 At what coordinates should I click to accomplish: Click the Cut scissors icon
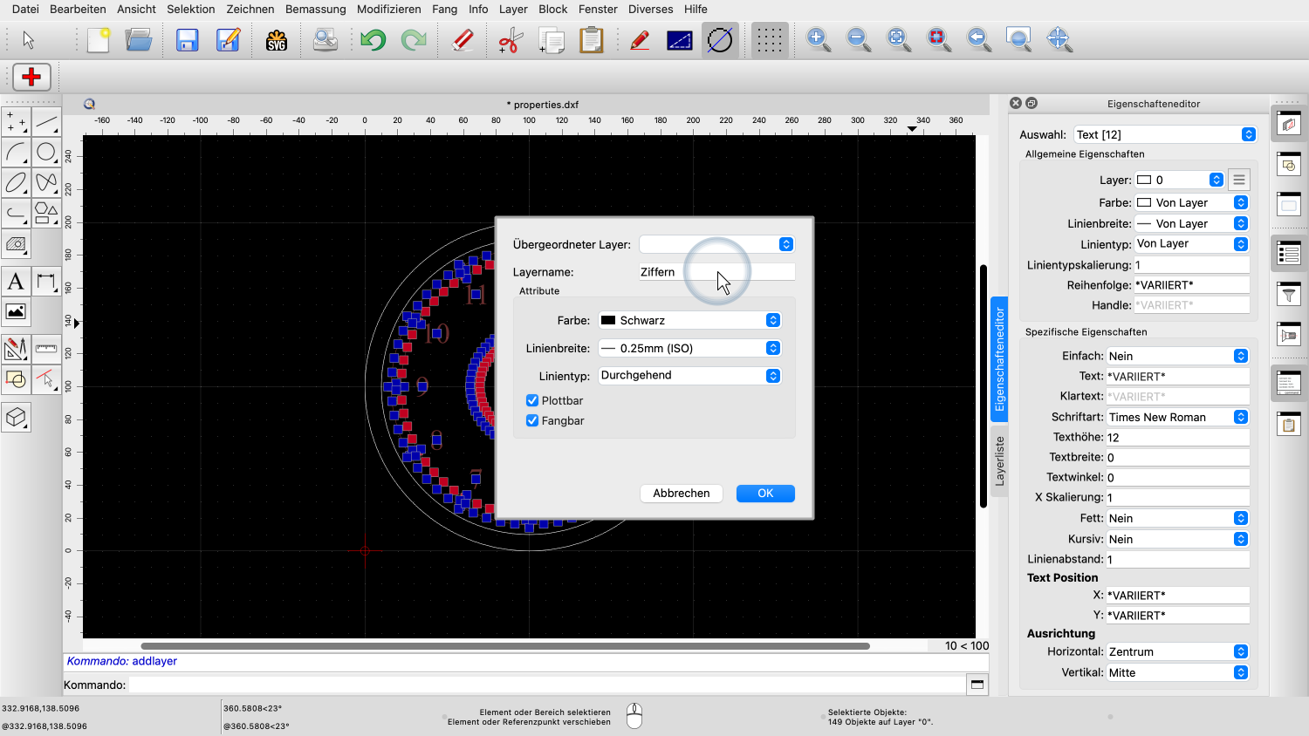coord(510,40)
